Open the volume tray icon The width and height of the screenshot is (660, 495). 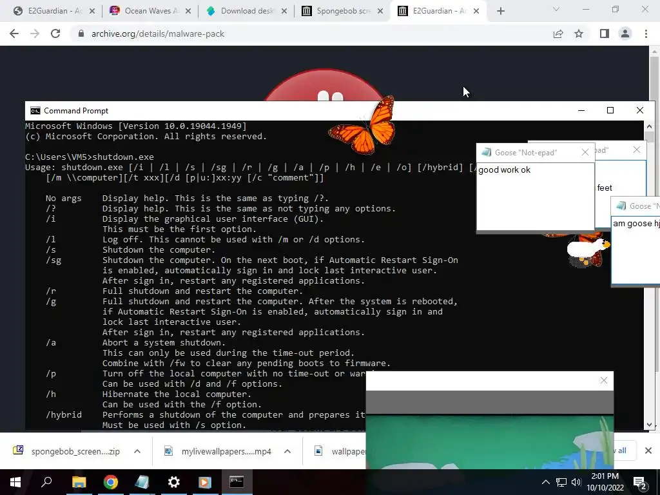coord(576,482)
